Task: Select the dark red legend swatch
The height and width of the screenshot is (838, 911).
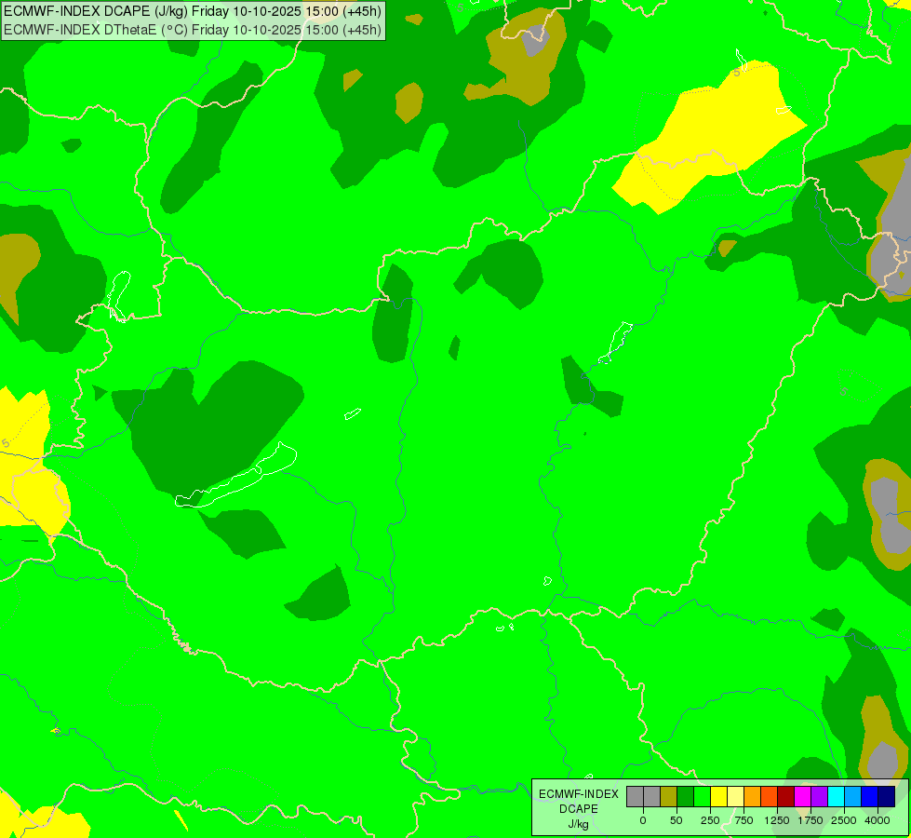Action: (x=786, y=797)
